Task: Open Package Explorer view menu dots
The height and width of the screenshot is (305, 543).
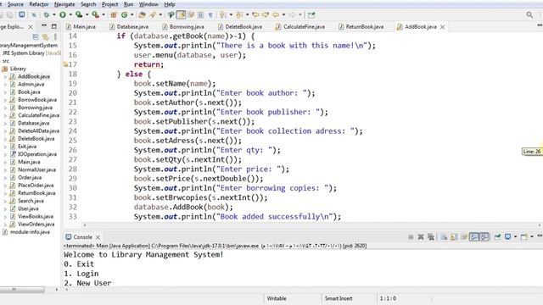Action: 55,36
